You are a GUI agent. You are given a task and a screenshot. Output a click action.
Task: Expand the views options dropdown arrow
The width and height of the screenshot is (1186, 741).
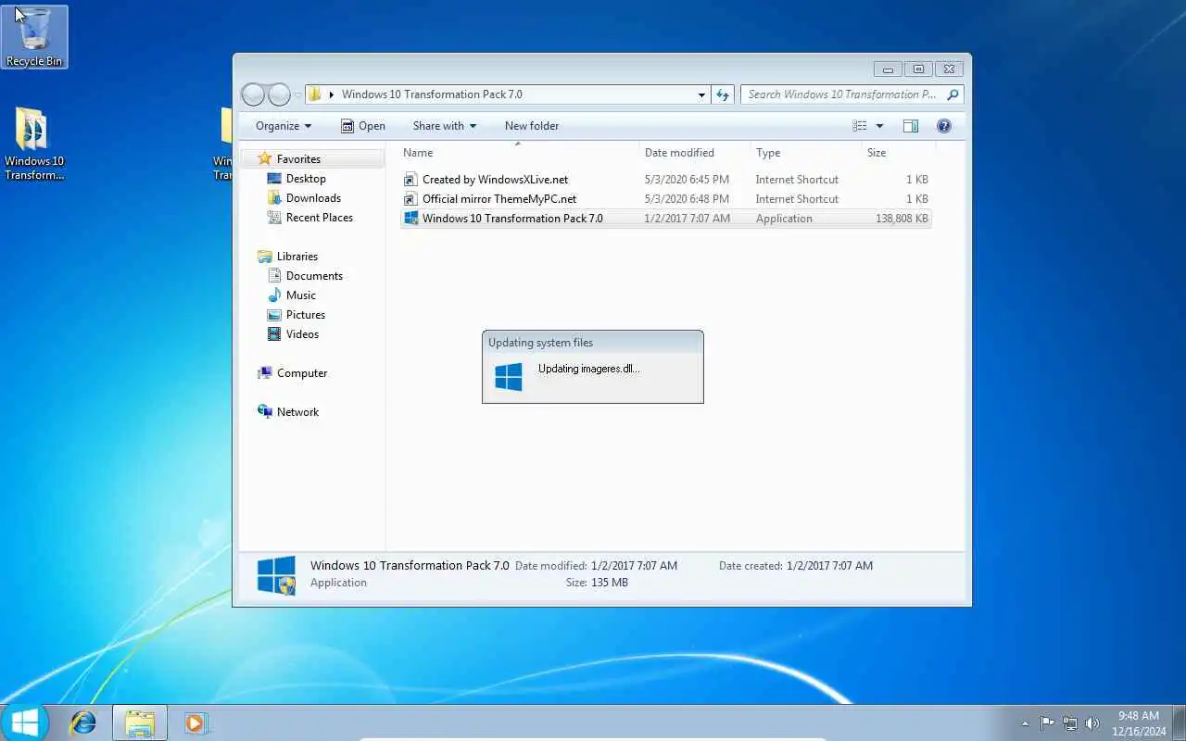[x=879, y=126]
